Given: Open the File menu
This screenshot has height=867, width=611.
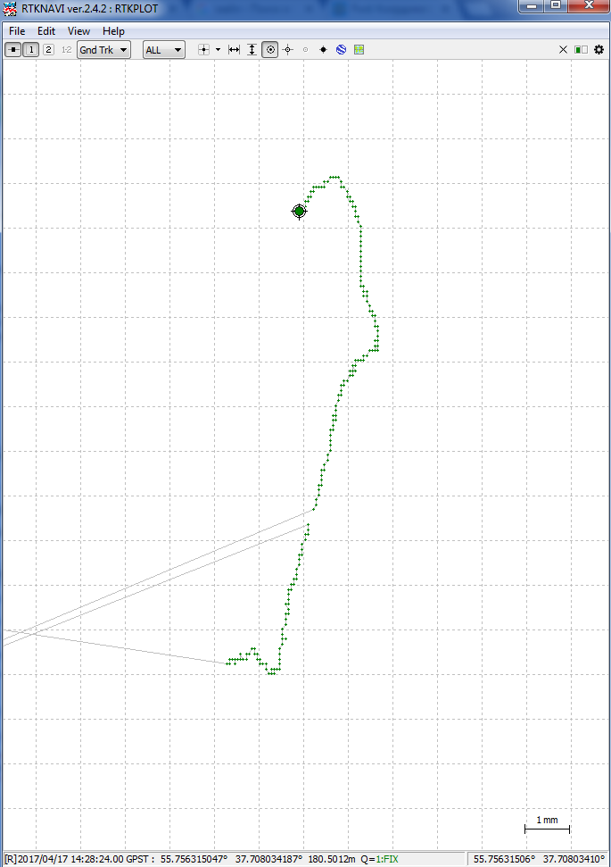Looking at the screenshot, I should coord(17,31).
